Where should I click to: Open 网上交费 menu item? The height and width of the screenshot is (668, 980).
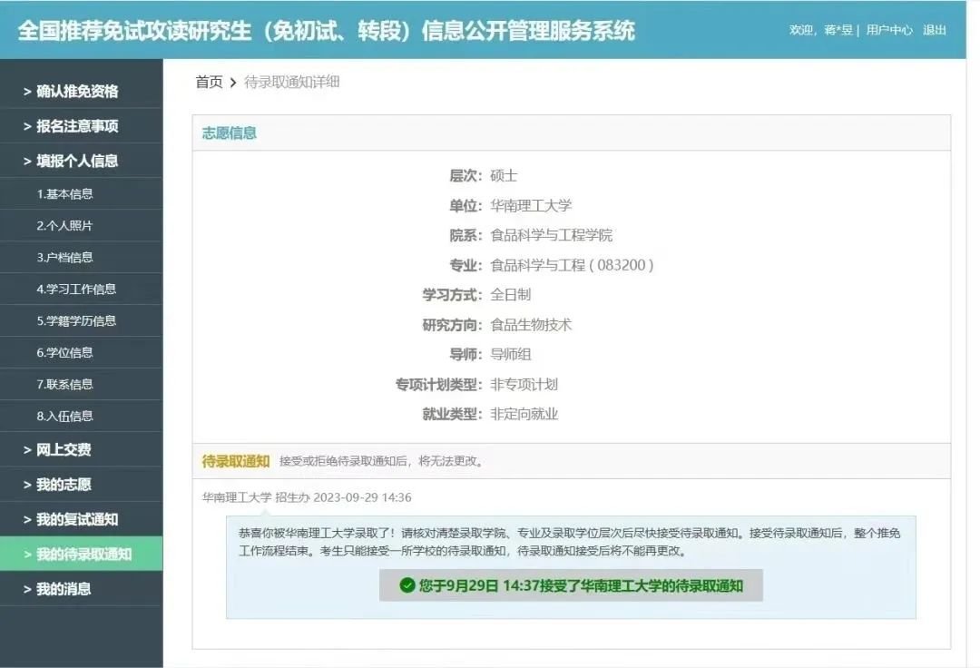(64, 449)
